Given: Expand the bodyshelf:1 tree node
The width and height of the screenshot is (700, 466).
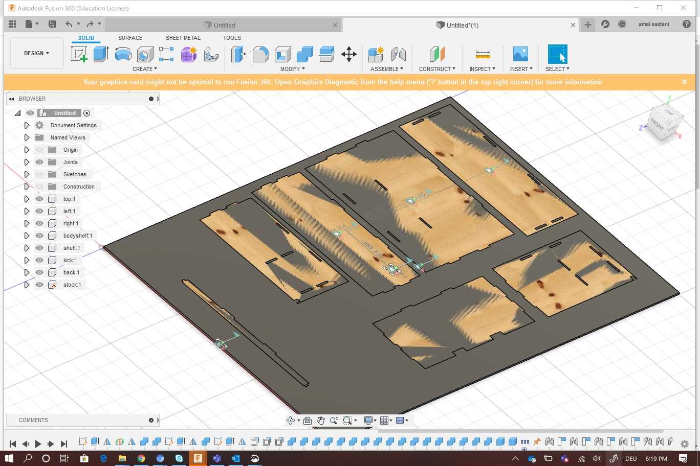Looking at the screenshot, I should (27, 236).
